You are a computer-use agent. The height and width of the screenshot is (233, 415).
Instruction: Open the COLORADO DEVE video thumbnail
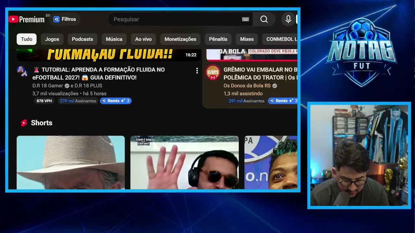click(252, 55)
